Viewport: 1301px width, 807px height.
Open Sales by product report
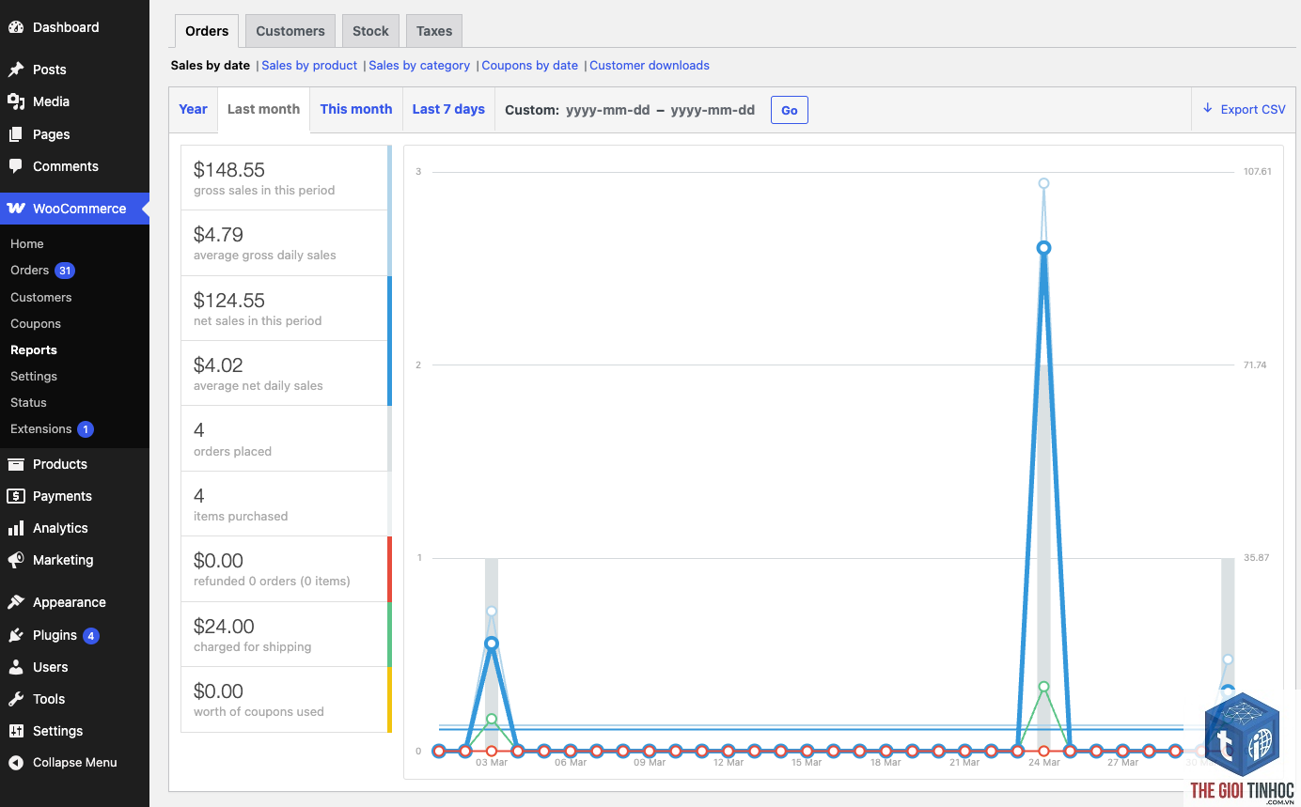[x=309, y=66]
